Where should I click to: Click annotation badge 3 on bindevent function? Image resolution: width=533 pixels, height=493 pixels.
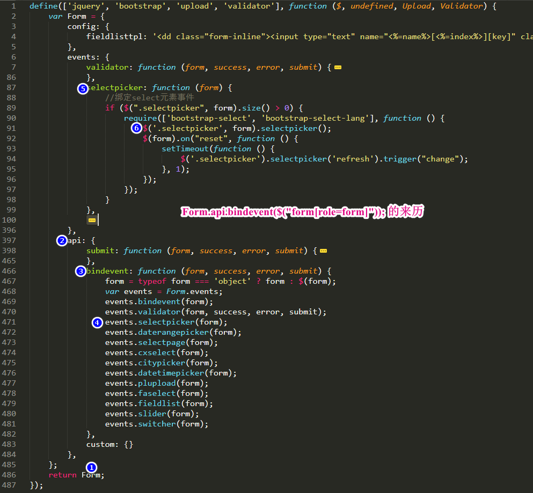coord(81,271)
